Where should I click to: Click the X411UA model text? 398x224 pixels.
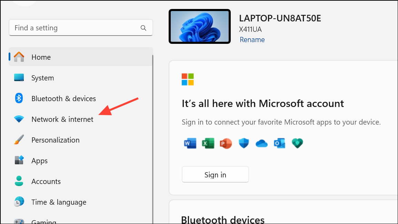(x=250, y=29)
